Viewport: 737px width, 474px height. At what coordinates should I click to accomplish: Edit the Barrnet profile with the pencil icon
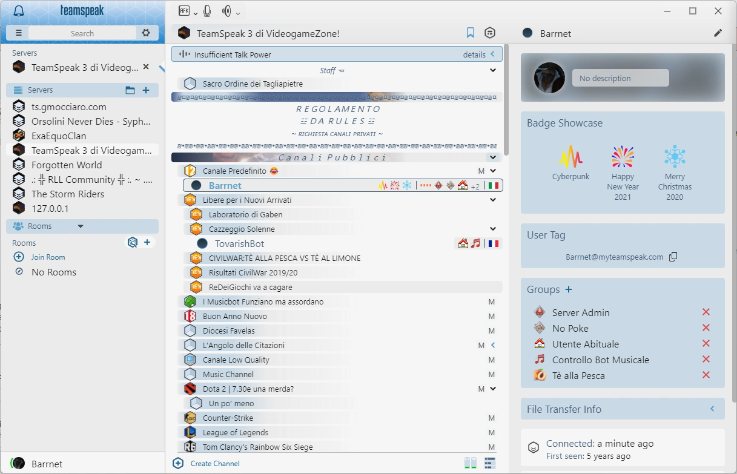[x=718, y=33]
